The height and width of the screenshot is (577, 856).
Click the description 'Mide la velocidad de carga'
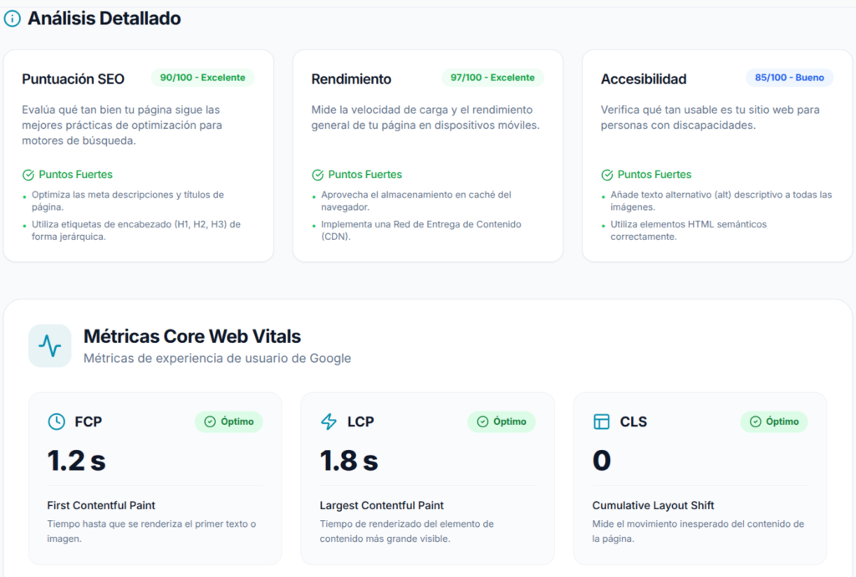coord(425,117)
